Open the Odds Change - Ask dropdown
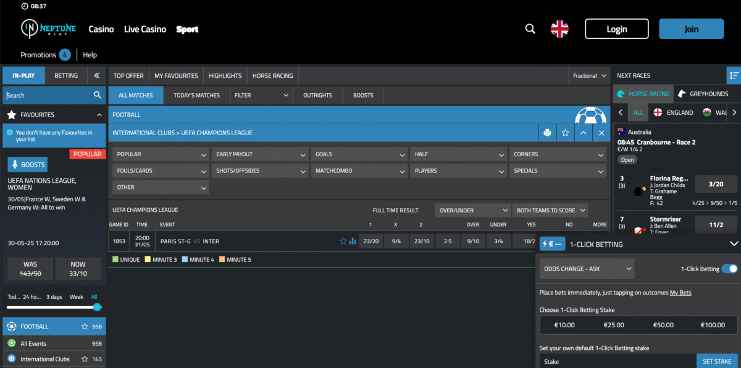Image resolution: width=741 pixels, height=368 pixels. pyautogui.click(x=587, y=269)
